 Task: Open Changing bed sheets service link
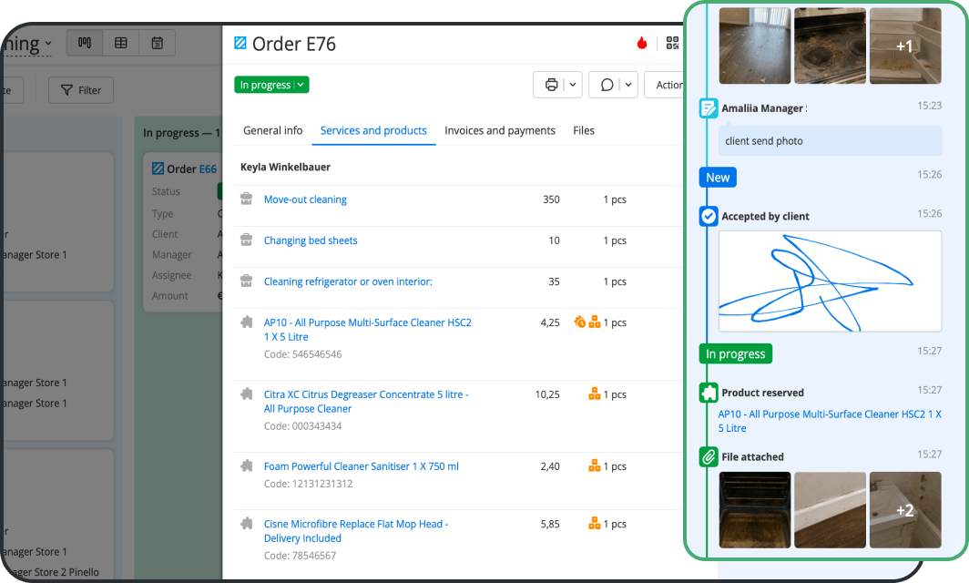[x=311, y=240]
